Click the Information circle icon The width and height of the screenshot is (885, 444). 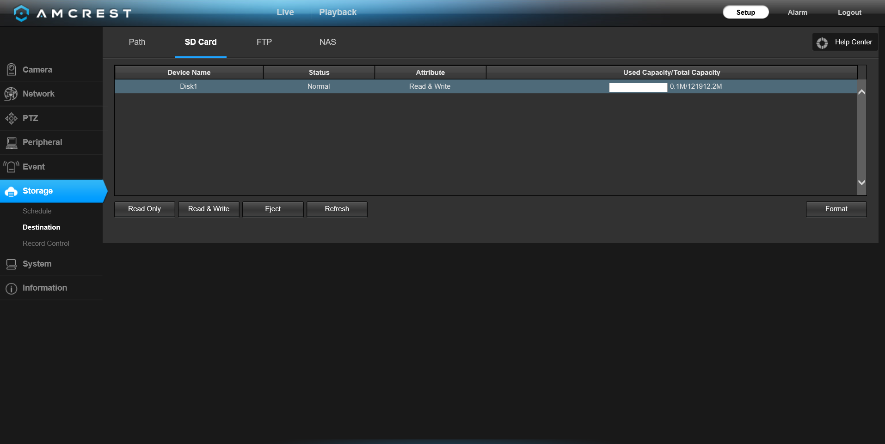click(11, 288)
